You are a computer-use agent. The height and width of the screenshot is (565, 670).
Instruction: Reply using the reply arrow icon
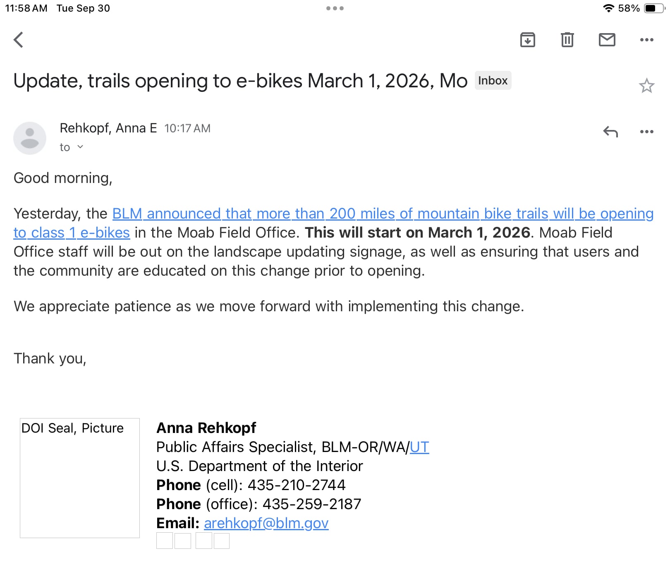[x=610, y=132]
